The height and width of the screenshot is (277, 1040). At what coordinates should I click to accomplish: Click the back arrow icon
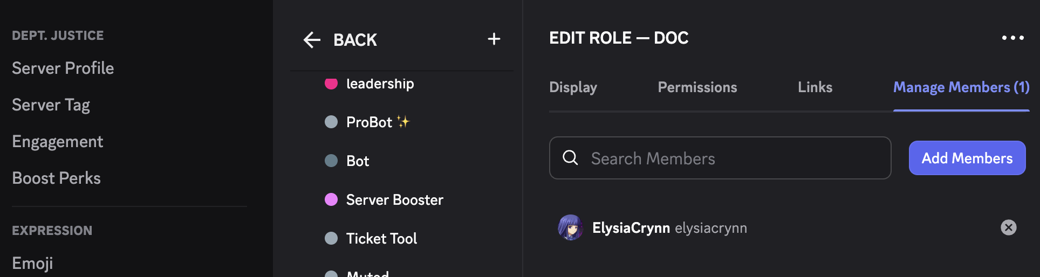tap(312, 40)
